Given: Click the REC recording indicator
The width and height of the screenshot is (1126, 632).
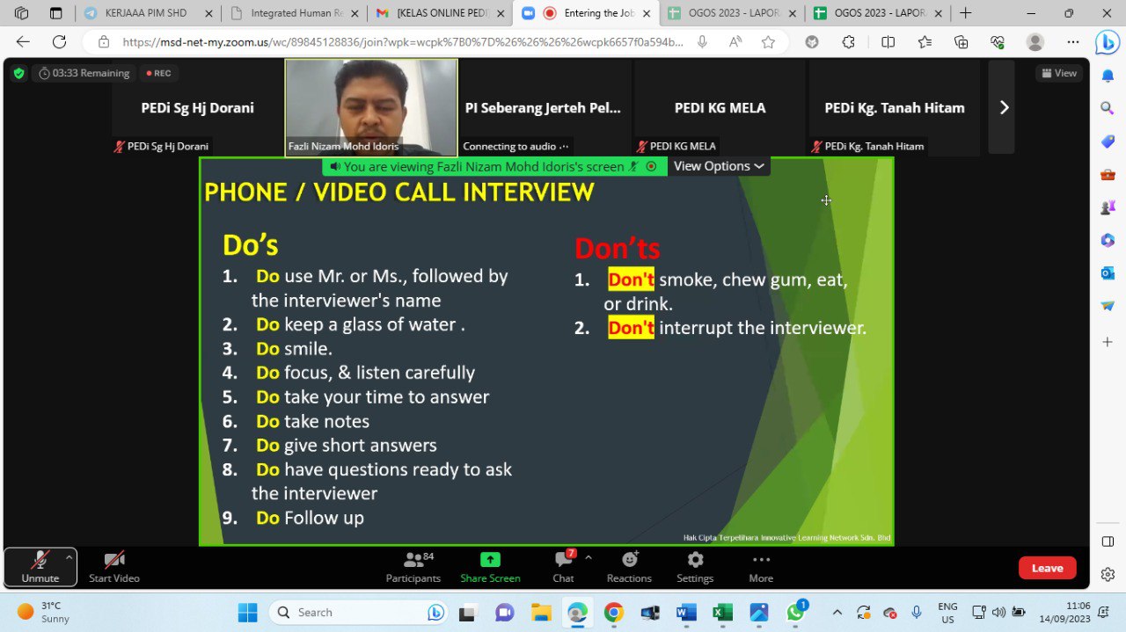Looking at the screenshot, I should [159, 73].
